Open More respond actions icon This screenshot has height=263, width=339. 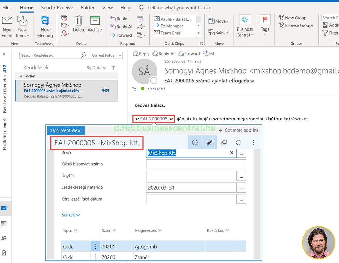tap(141, 35)
